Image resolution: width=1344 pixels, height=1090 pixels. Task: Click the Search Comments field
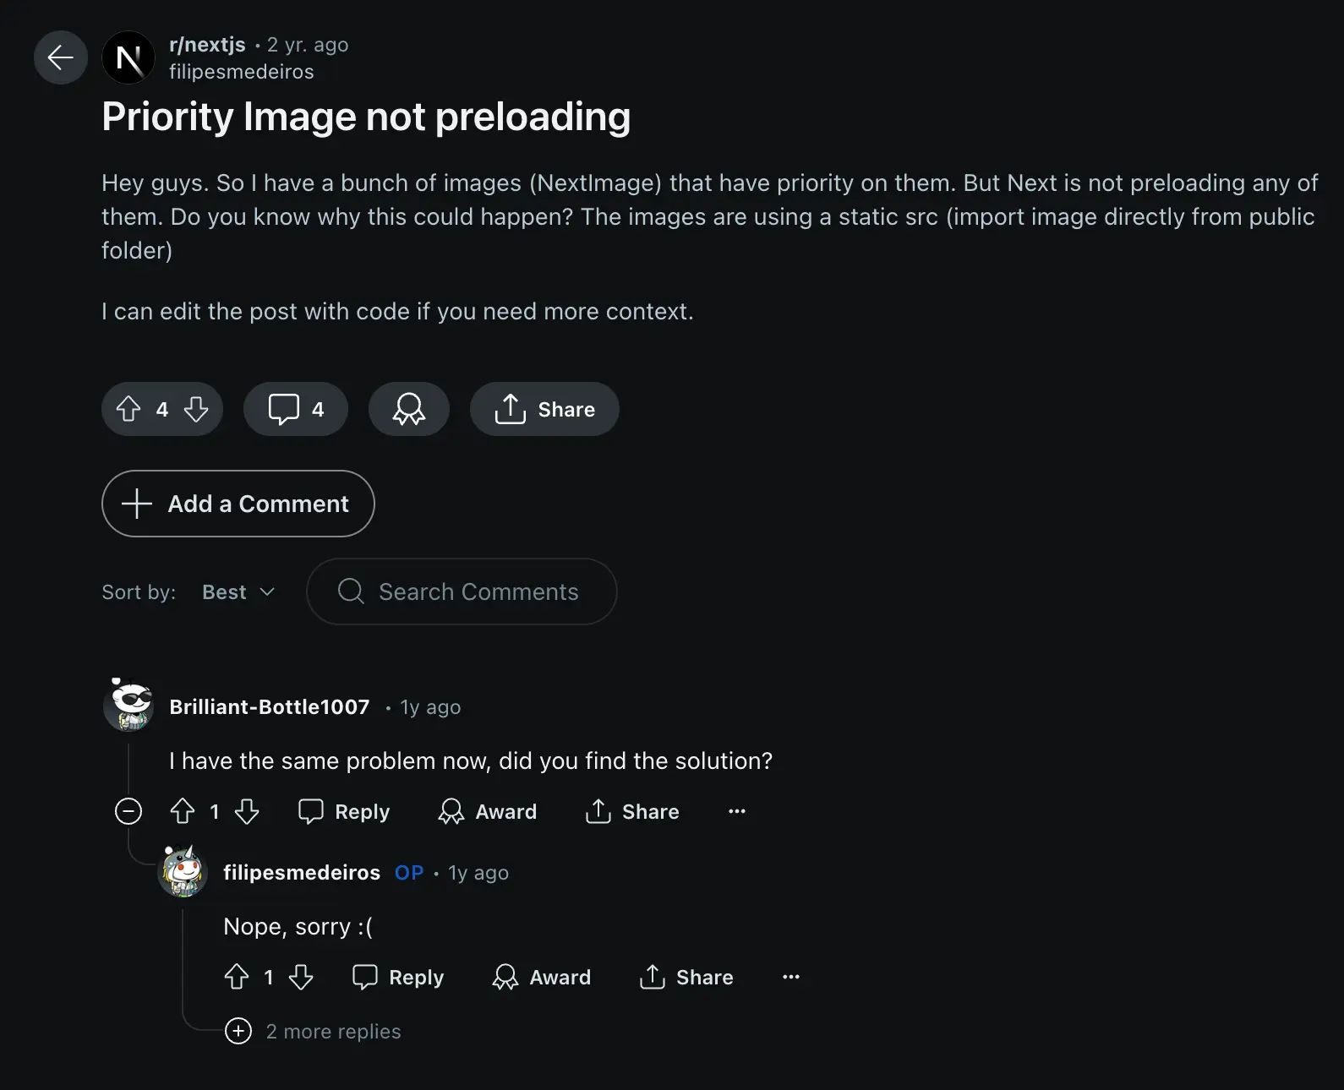tap(478, 591)
